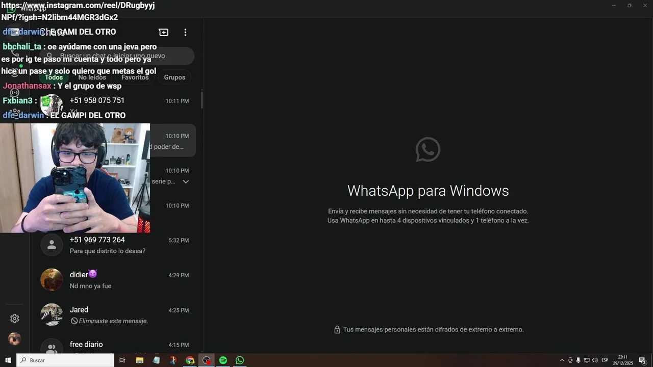Open Task View on the taskbar
This screenshot has width=653, height=367.
(122, 360)
